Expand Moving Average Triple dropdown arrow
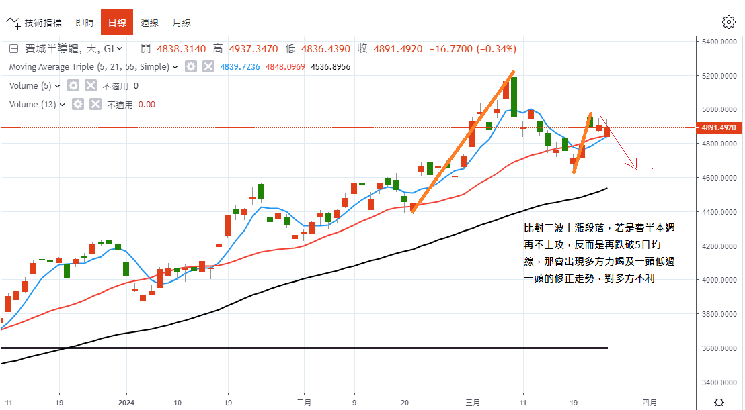 click(175, 67)
